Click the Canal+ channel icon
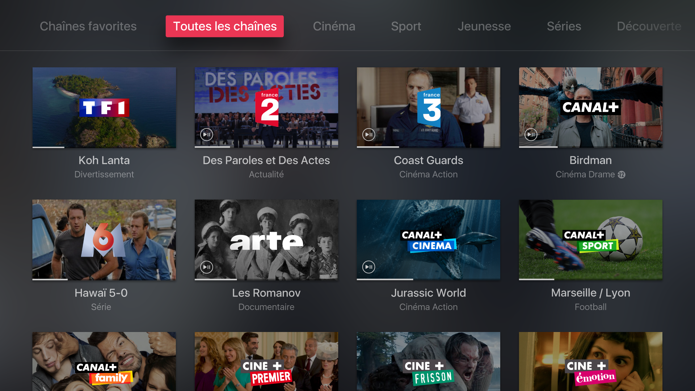The height and width of the screenshot is (391, 695). click(590, 106)
